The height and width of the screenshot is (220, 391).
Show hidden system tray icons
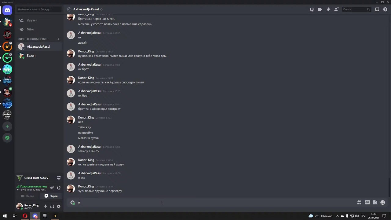[337, 216]
